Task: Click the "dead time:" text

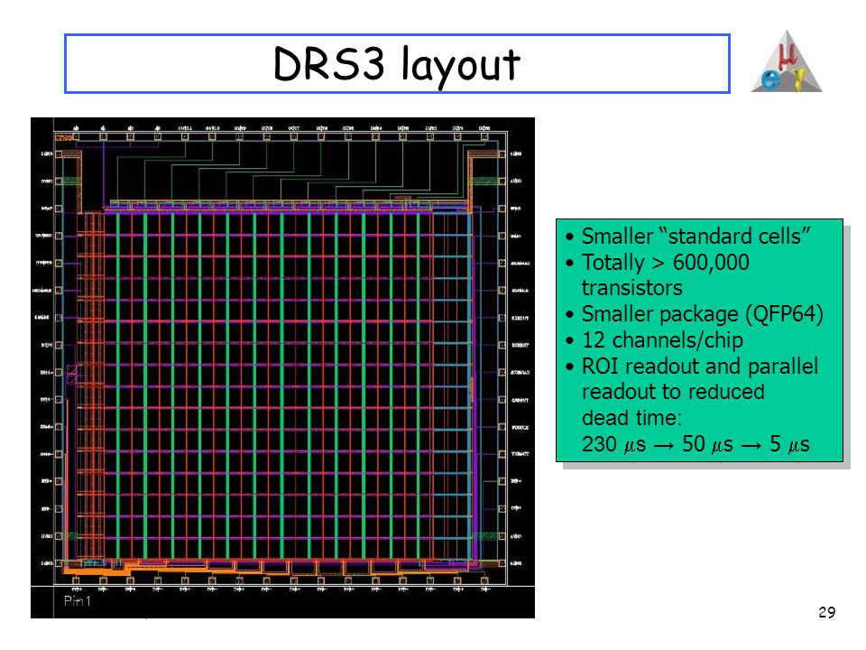Action: pos(631,418)
